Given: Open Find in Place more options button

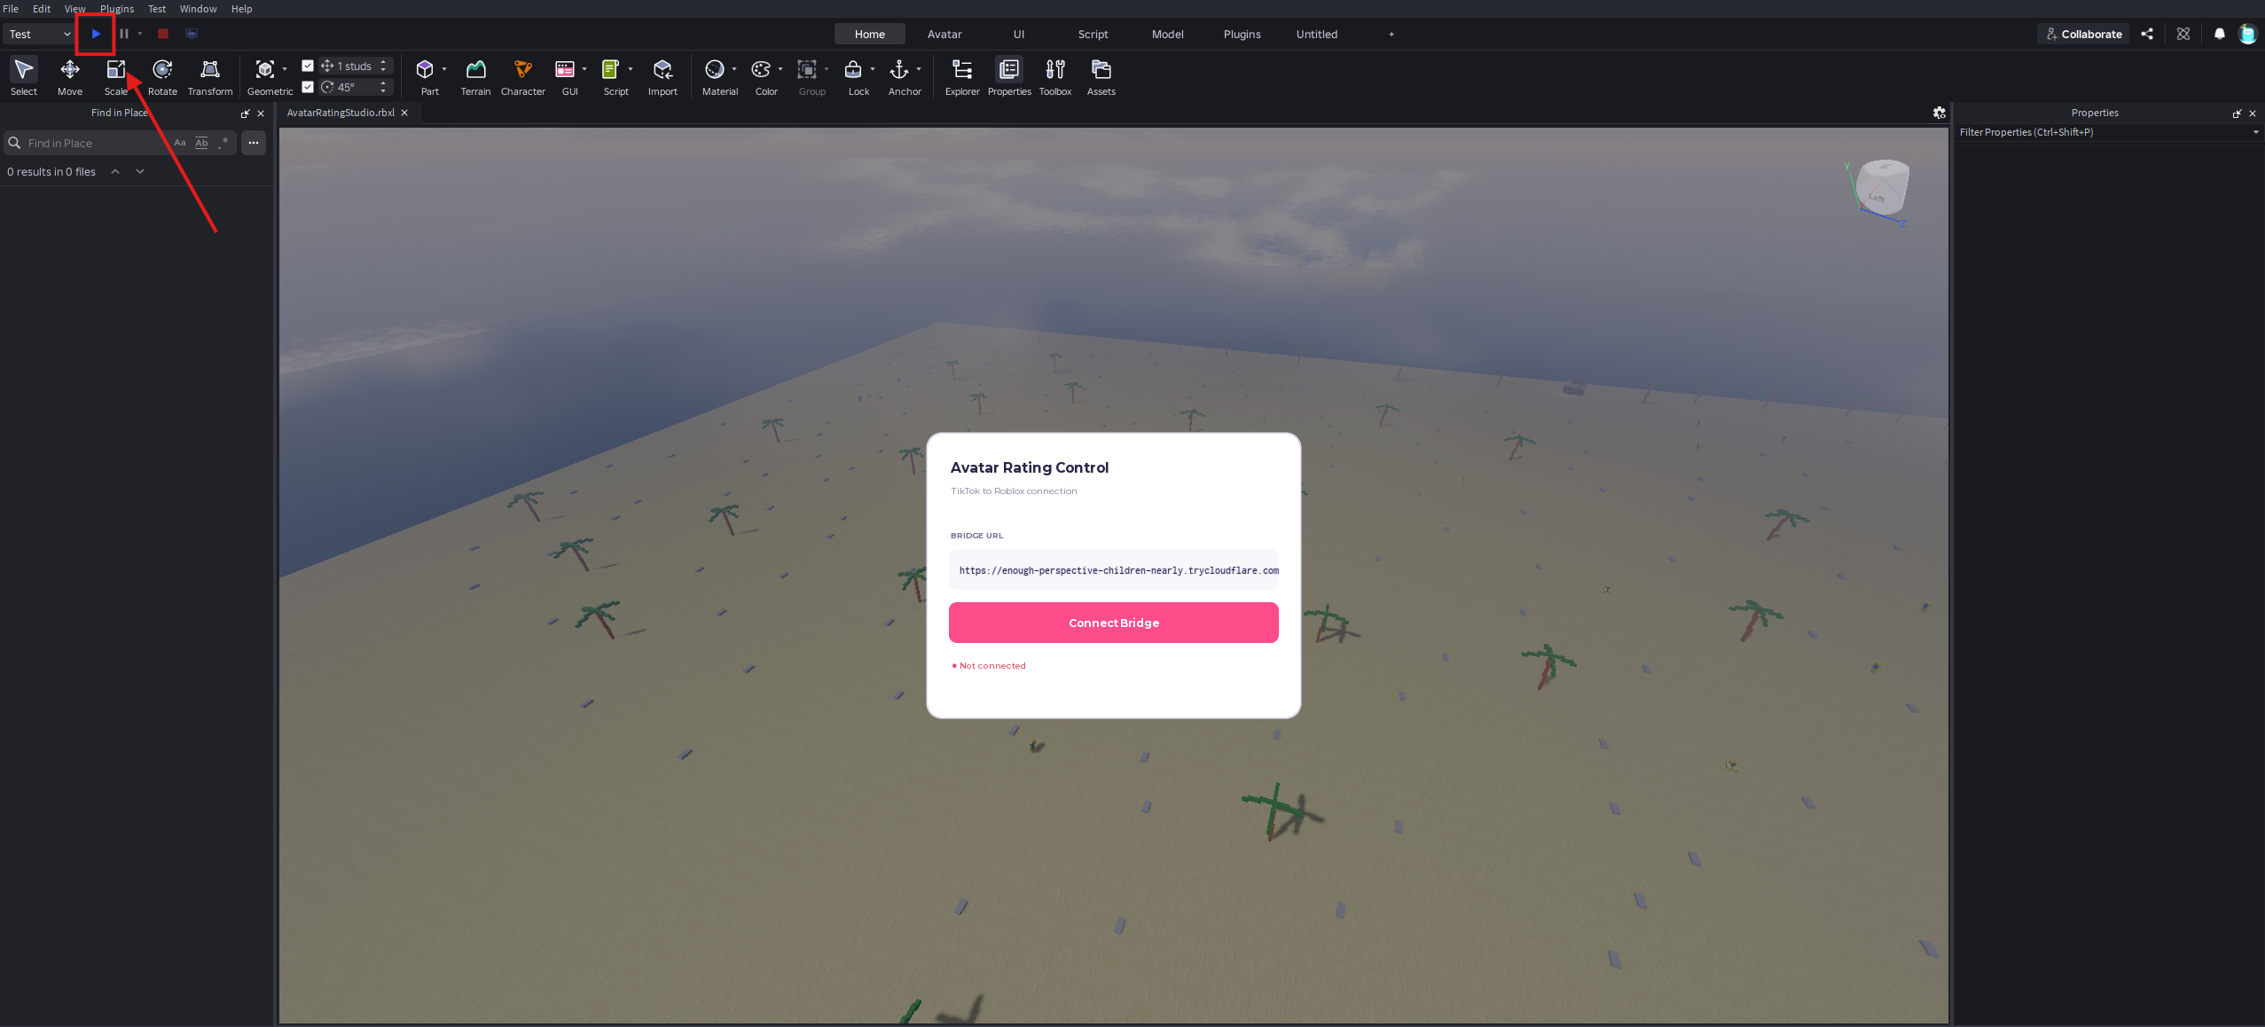Looking at the screenshot, I should coord(254,143).
